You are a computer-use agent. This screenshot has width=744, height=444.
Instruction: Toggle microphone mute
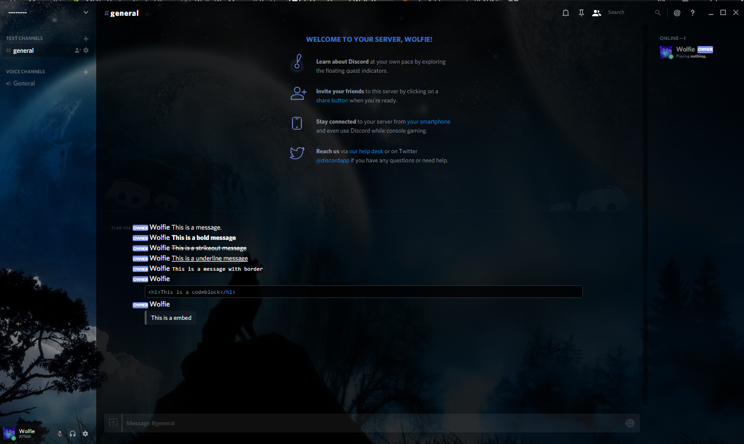tap(60, 434)
